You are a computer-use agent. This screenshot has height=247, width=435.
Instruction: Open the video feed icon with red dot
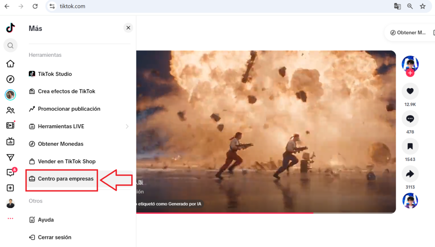coord(10,125)
